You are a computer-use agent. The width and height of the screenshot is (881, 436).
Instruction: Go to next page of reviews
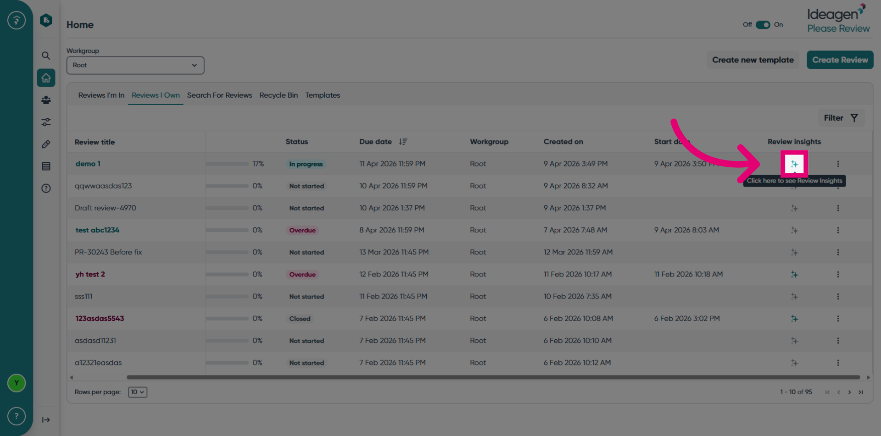coord(849,392)
